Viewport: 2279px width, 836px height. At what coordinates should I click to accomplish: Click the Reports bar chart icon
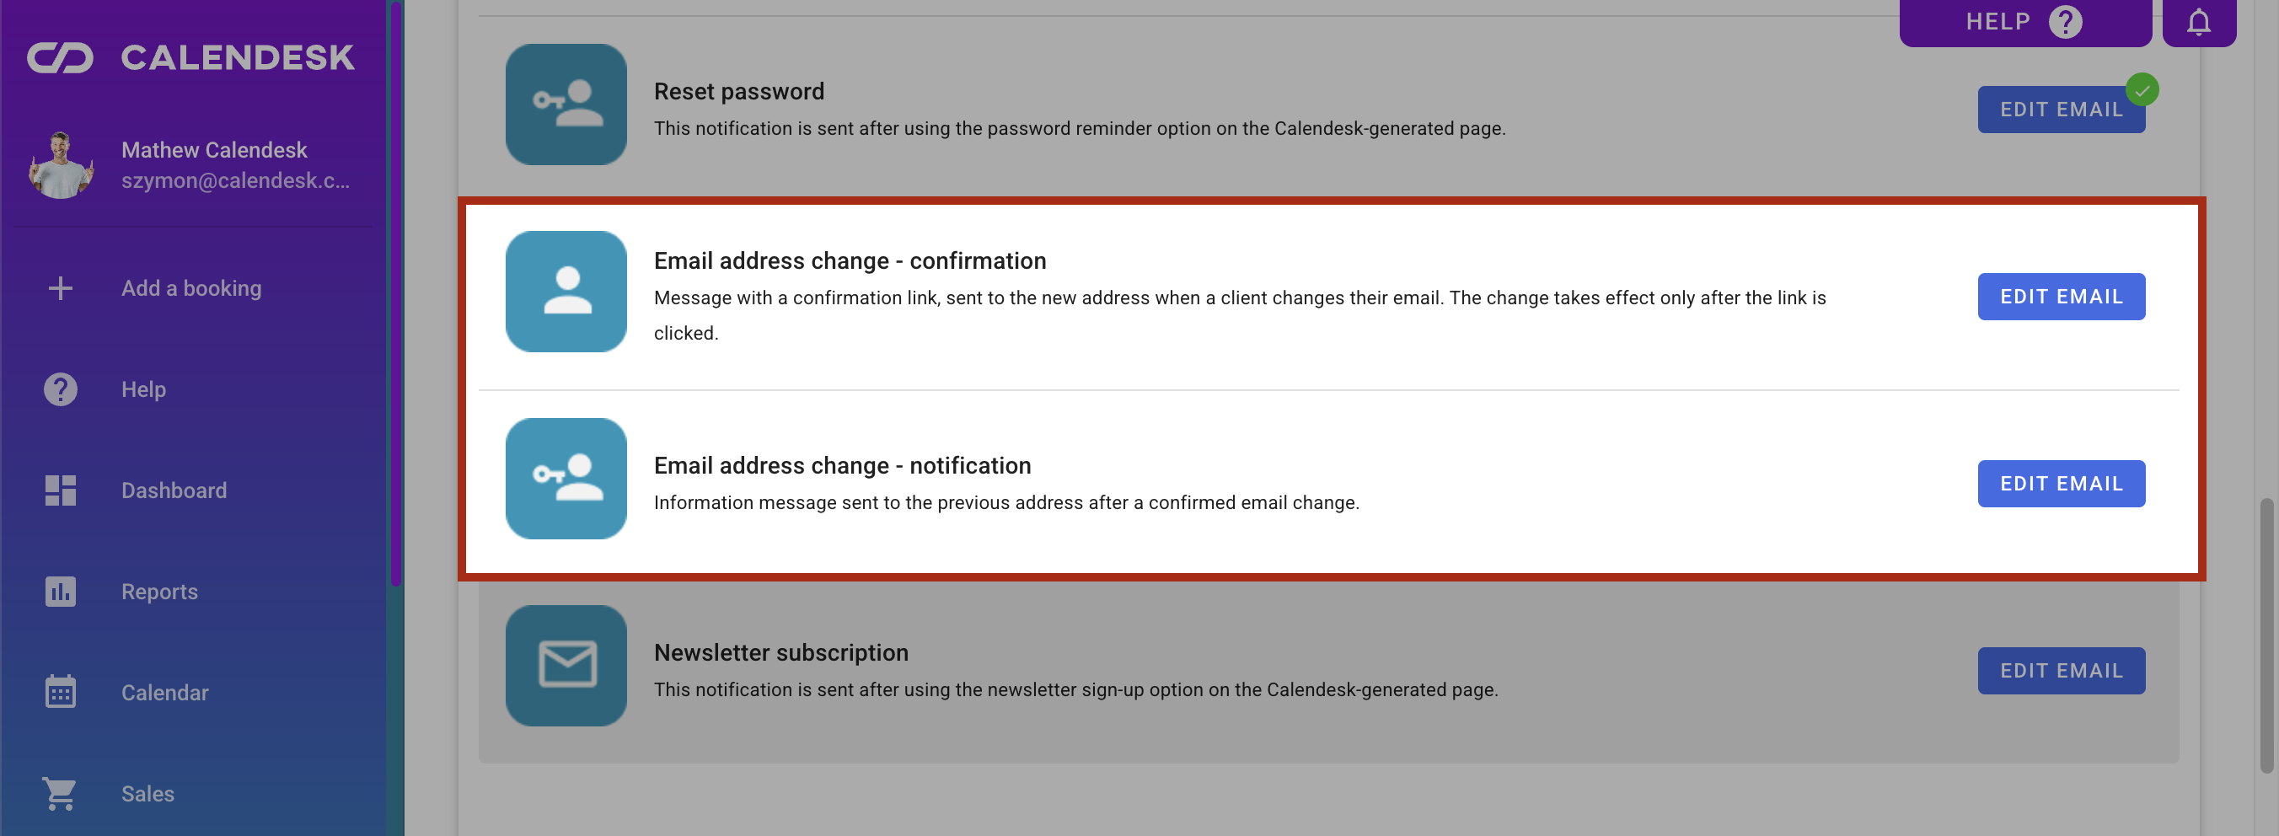[x=60, y=591]
